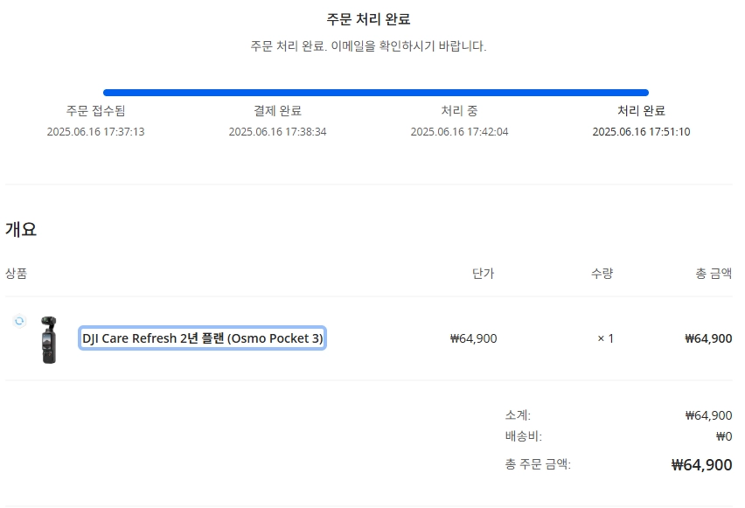Screen dimensions: 745x508
Task: Select the 주문 접수됨 step label
Action: 95,111
